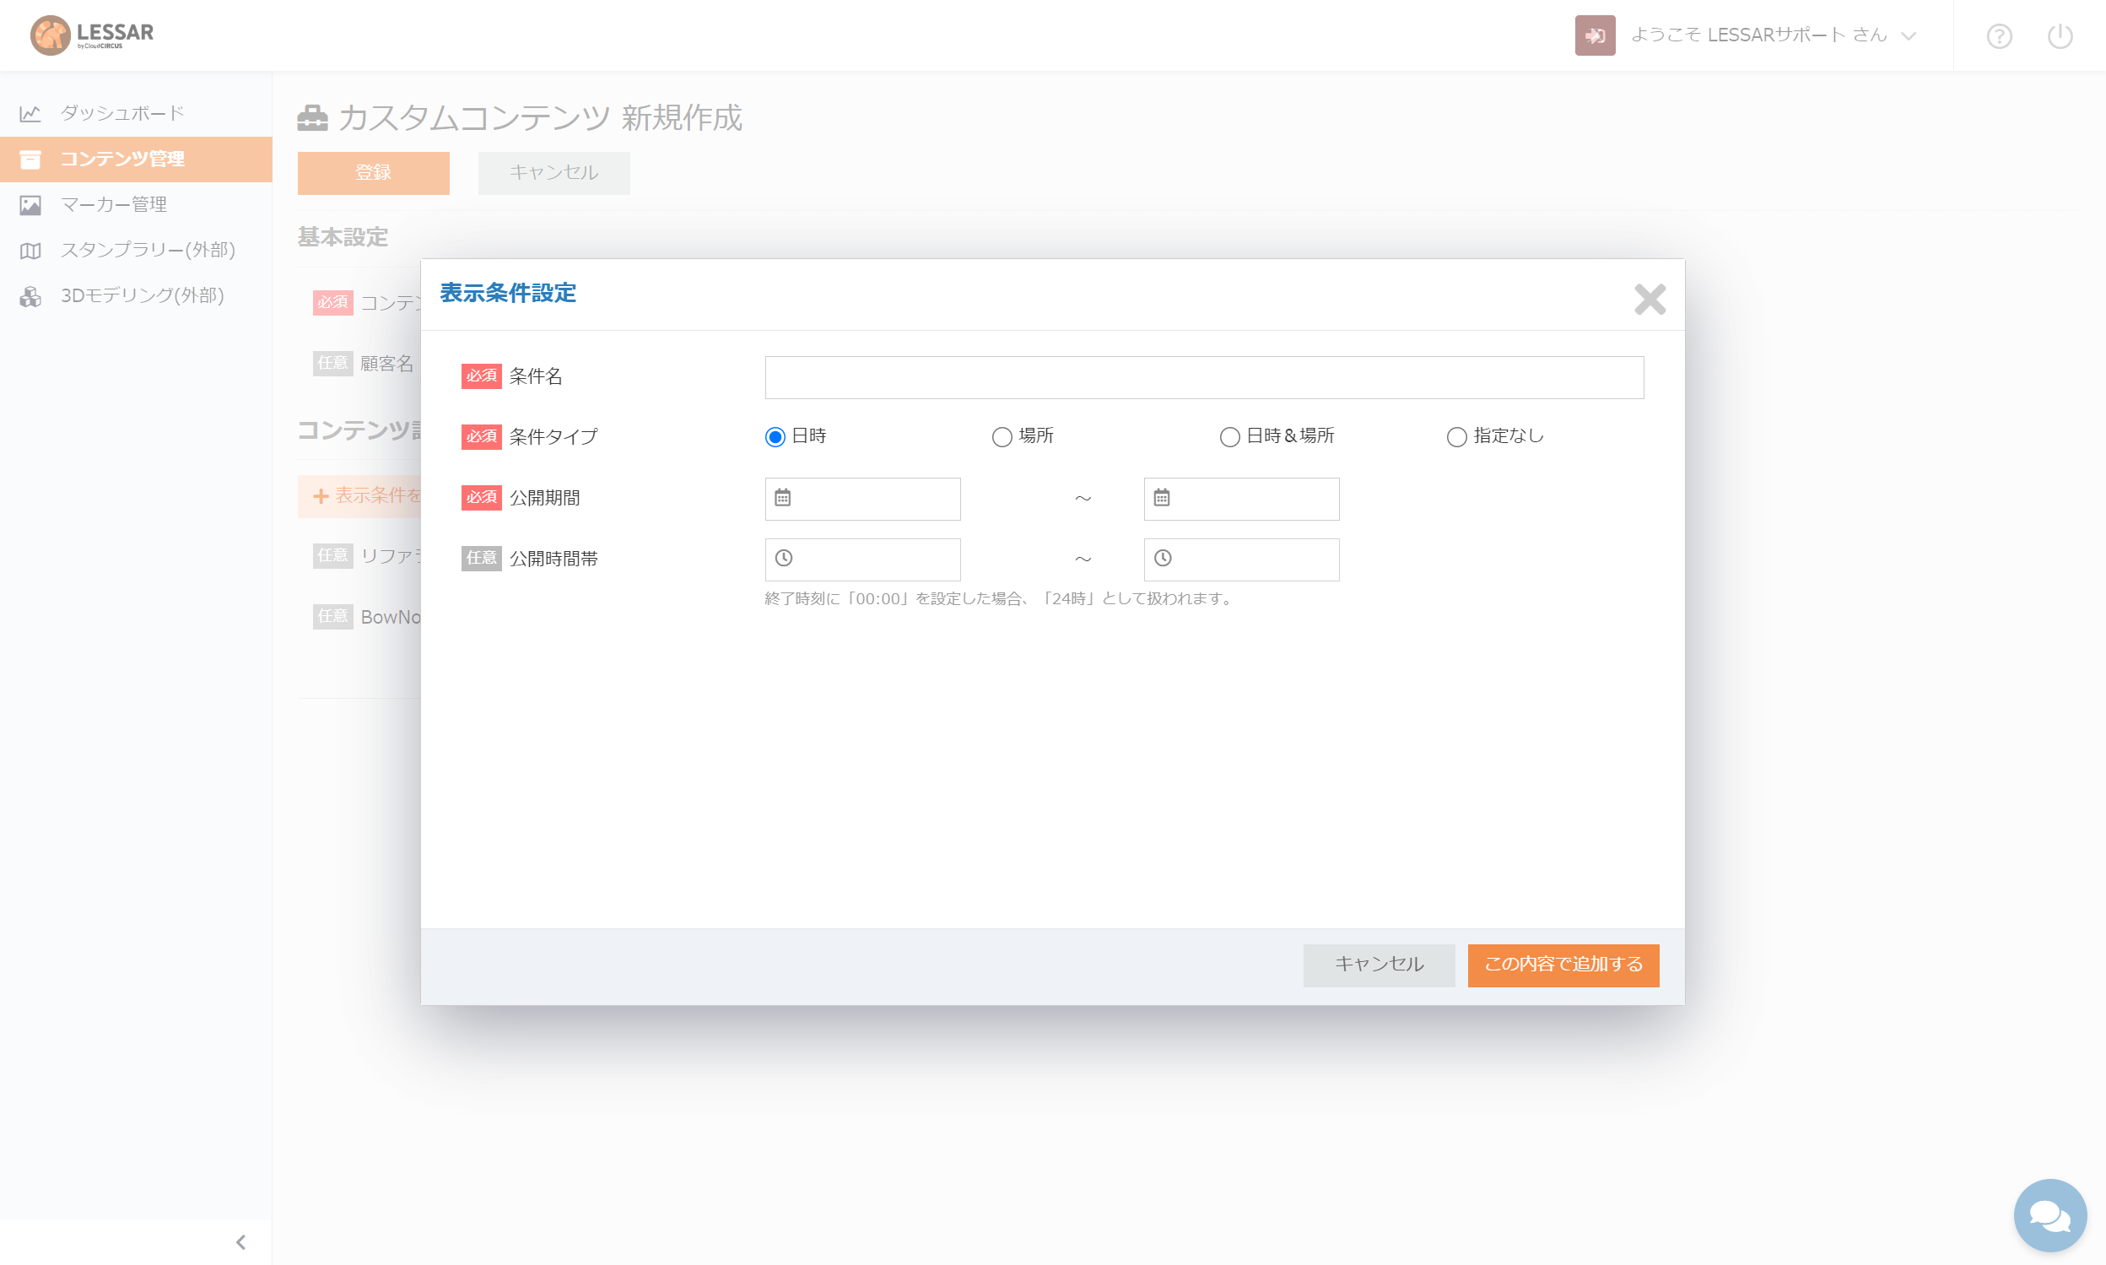Open the chat support bubble

pyautogui.click(x=2049, y=1214)
